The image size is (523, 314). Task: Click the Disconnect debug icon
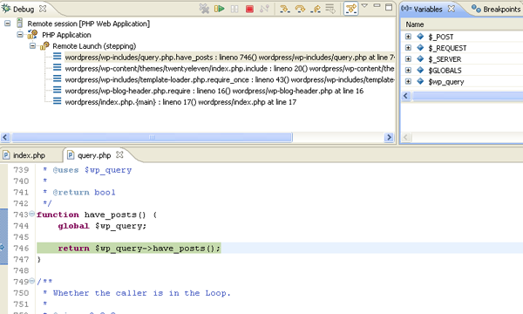coord(264,9)
